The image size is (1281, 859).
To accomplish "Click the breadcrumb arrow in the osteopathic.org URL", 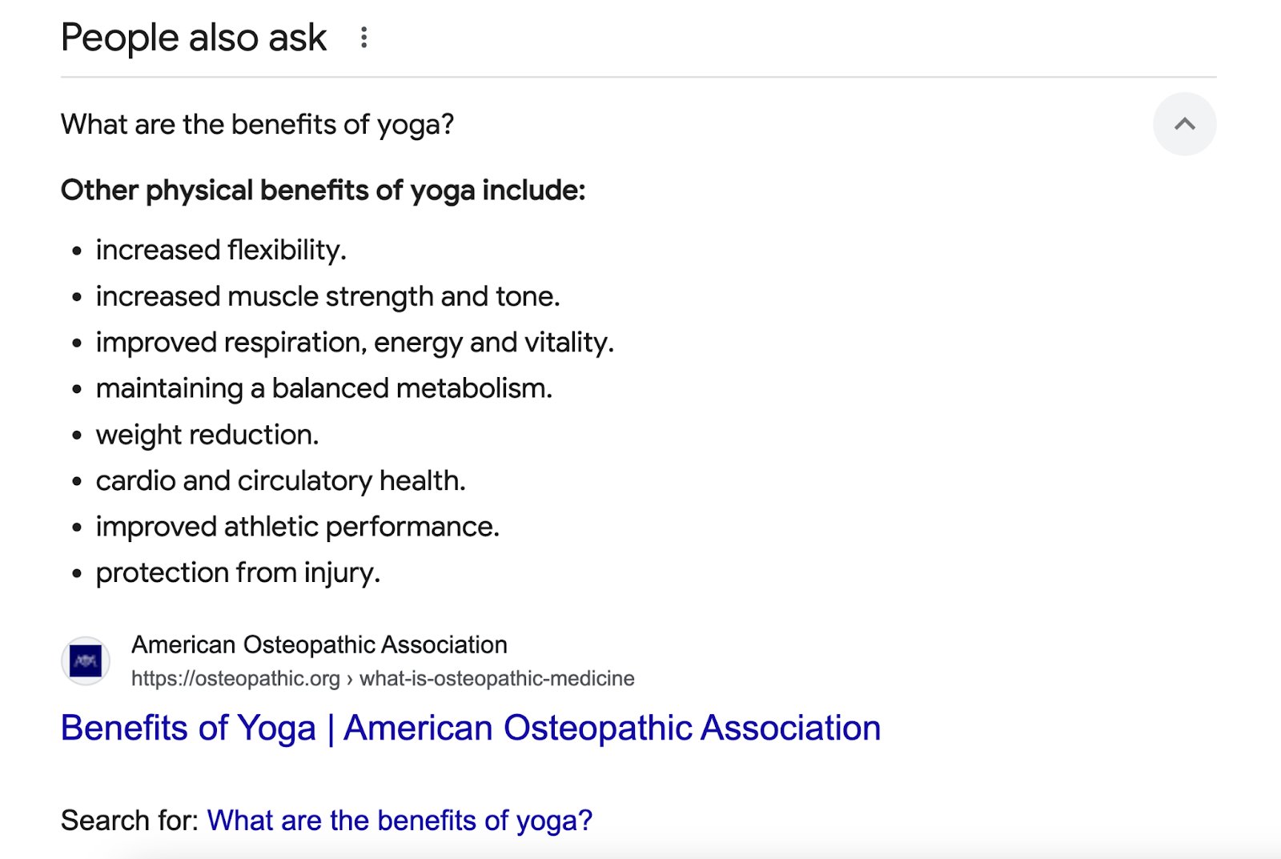I will [x=350, y=678].
